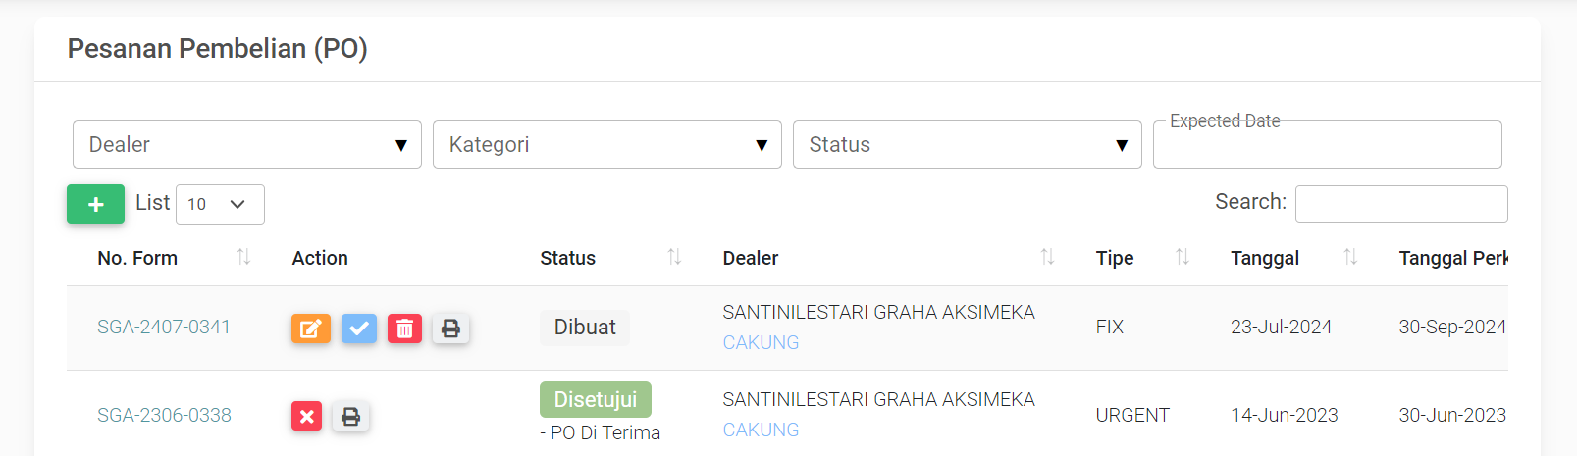
Task: Cancel order SGA-2306-0338 with red X
Action: [x=306, y=417]
